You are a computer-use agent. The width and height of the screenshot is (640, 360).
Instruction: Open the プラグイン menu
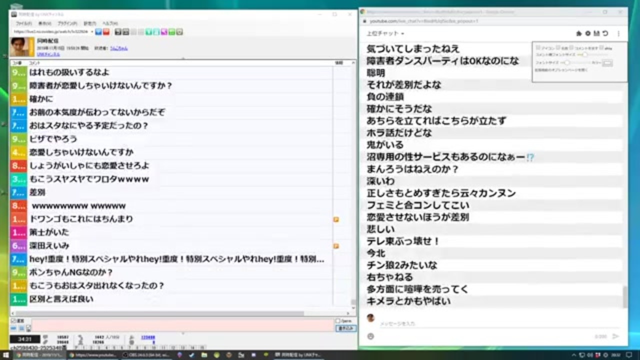coord(67,23)
